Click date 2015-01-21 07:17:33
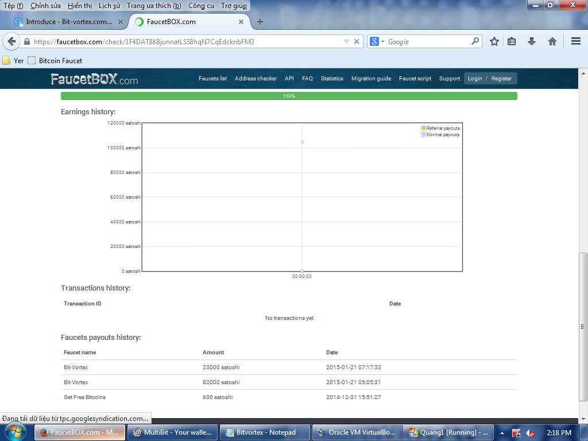This screenshot has height=441, width=588. point(353,367)
